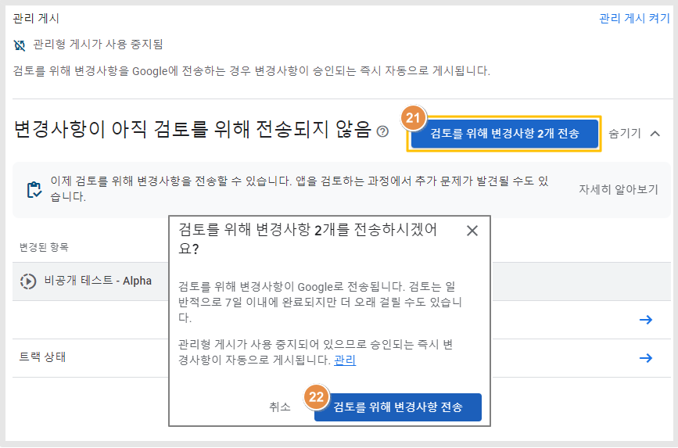The height and width of the screenshot is (448, 678).
Task: Click the 숨기기 hide label
Action: coord(624,133)
